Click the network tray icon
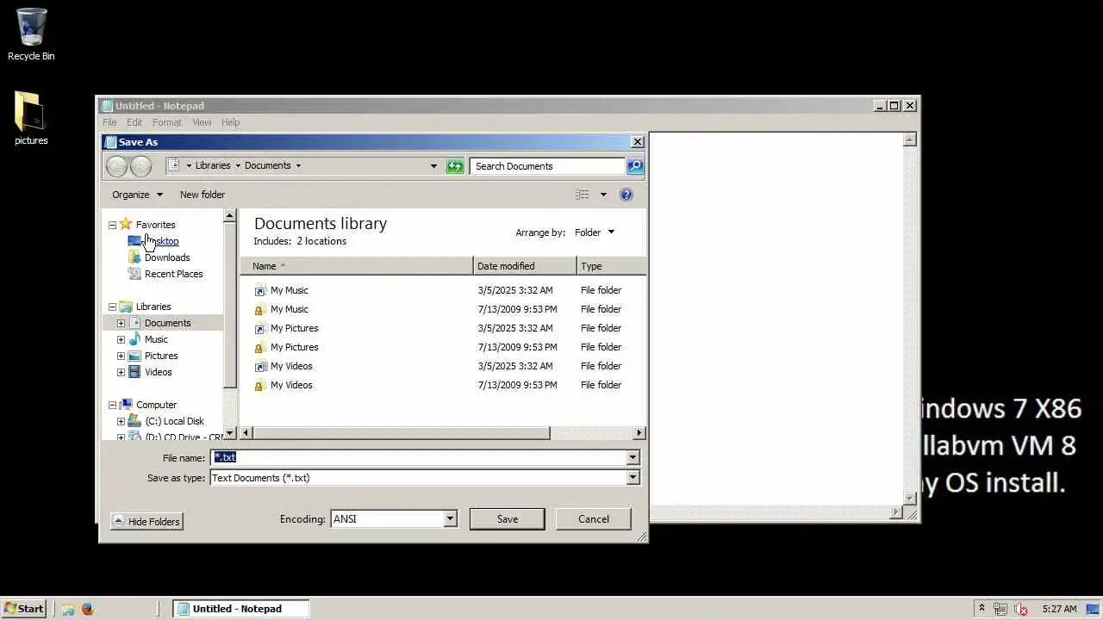The height and width of the screenshot is (620, 1103). click(x=1000, y=609)
